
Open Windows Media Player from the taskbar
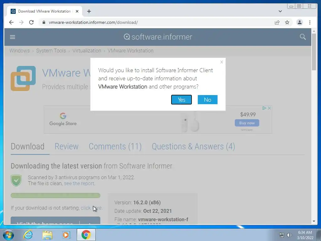pyautogui.click(x=66, y=235)
